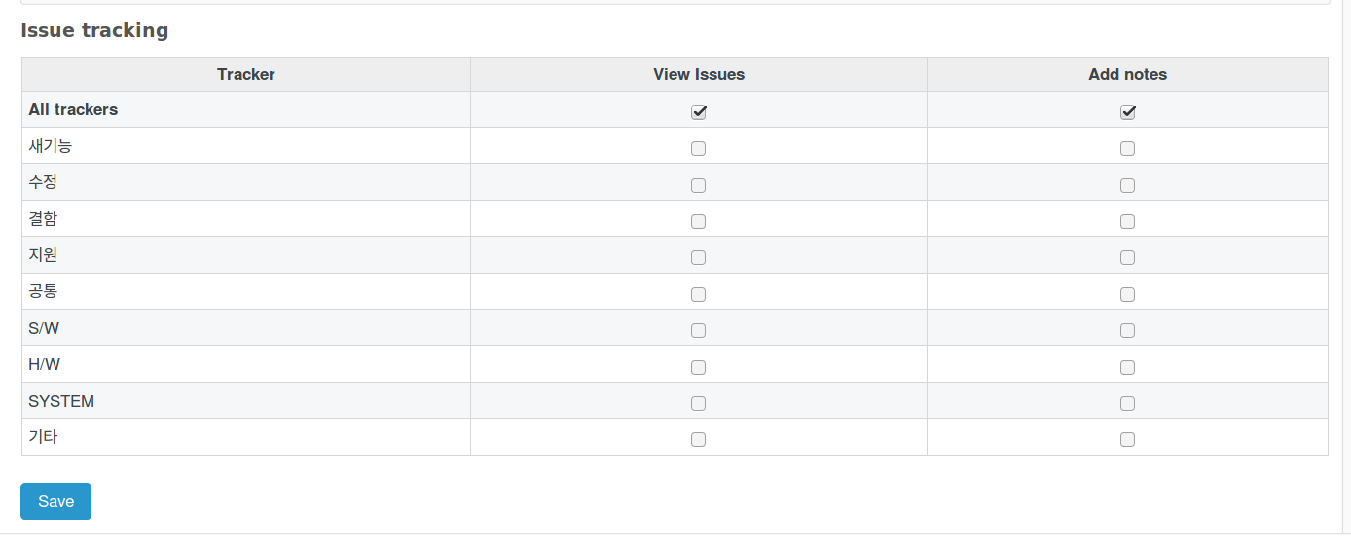1351x541 pixels.
Task: Select Add notes for S/W tracker
Action: click(x=1127, y=330)
